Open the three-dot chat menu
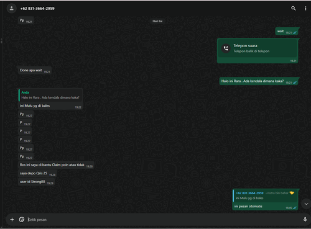The width and height of the screenshot is (311, 229). click(305, 8)
